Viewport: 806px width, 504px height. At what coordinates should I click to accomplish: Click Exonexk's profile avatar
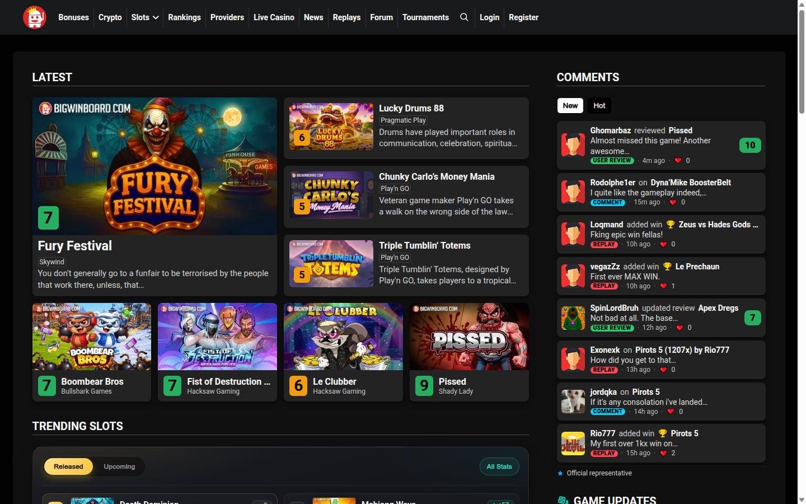click(573, 360)
